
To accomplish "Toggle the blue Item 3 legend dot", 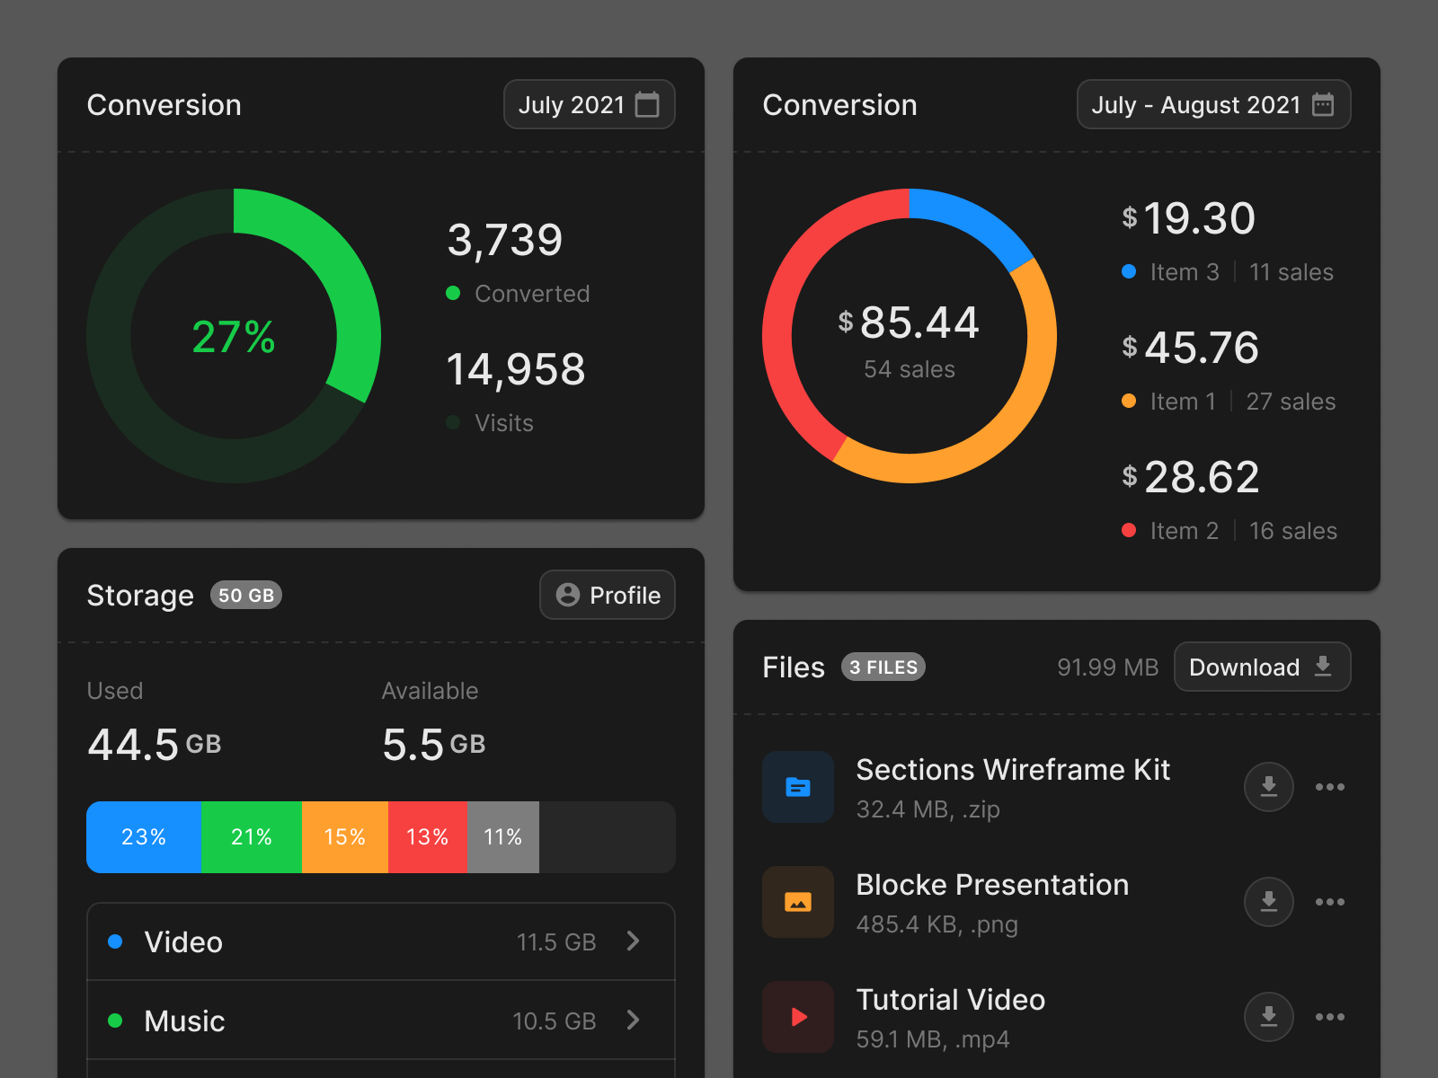I will point(1129,271).
